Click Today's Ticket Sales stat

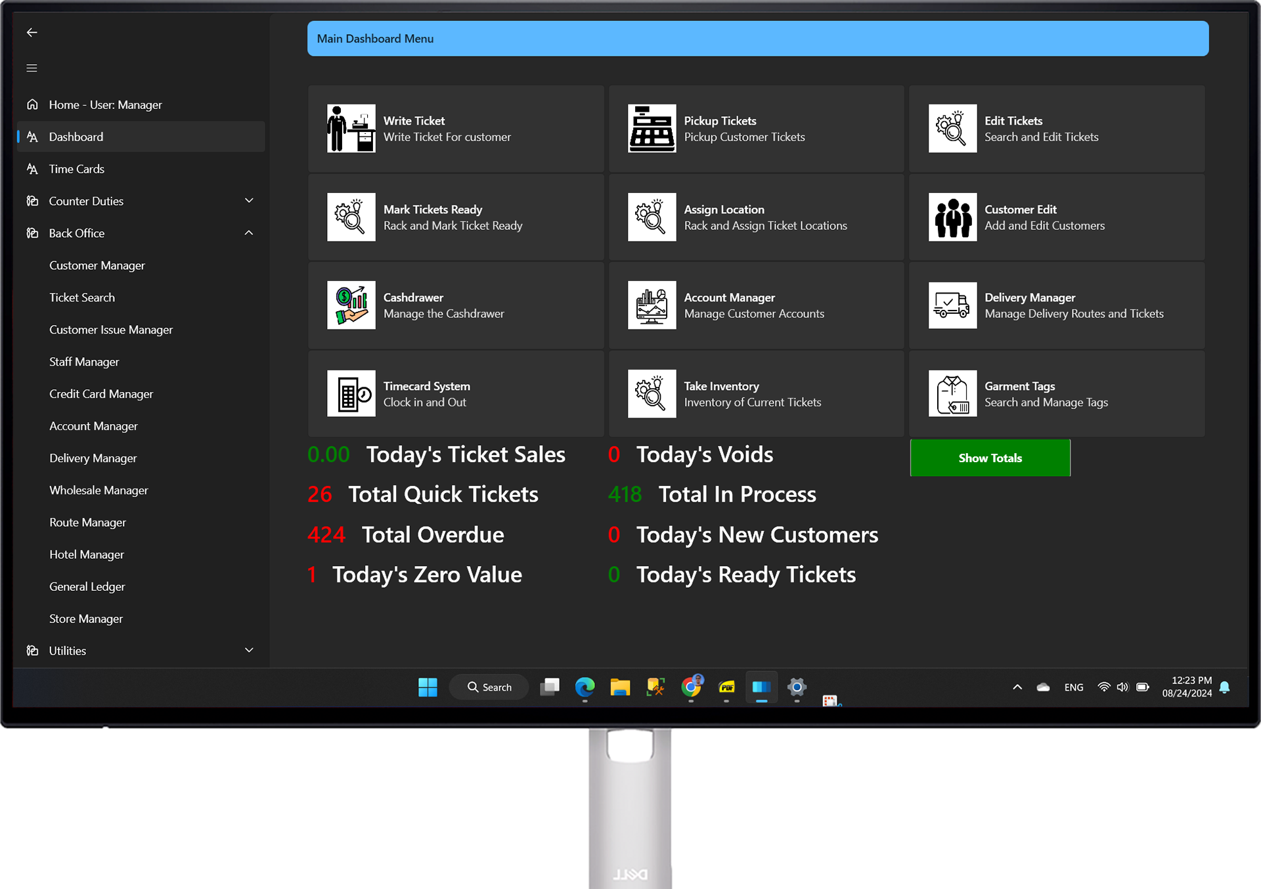(436, 454)
